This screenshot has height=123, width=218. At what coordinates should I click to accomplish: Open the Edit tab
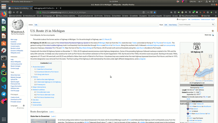tap(166, 25)
